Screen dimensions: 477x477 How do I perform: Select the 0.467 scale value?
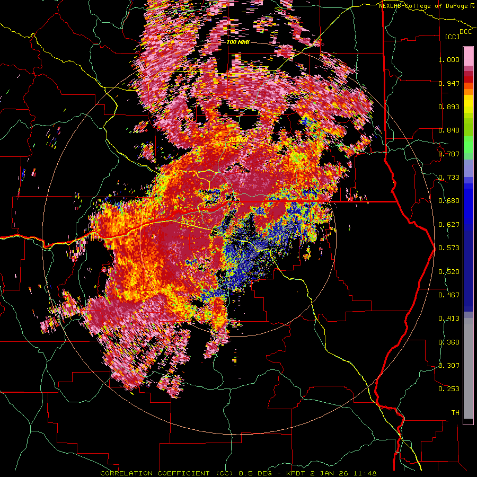point(449,295)
